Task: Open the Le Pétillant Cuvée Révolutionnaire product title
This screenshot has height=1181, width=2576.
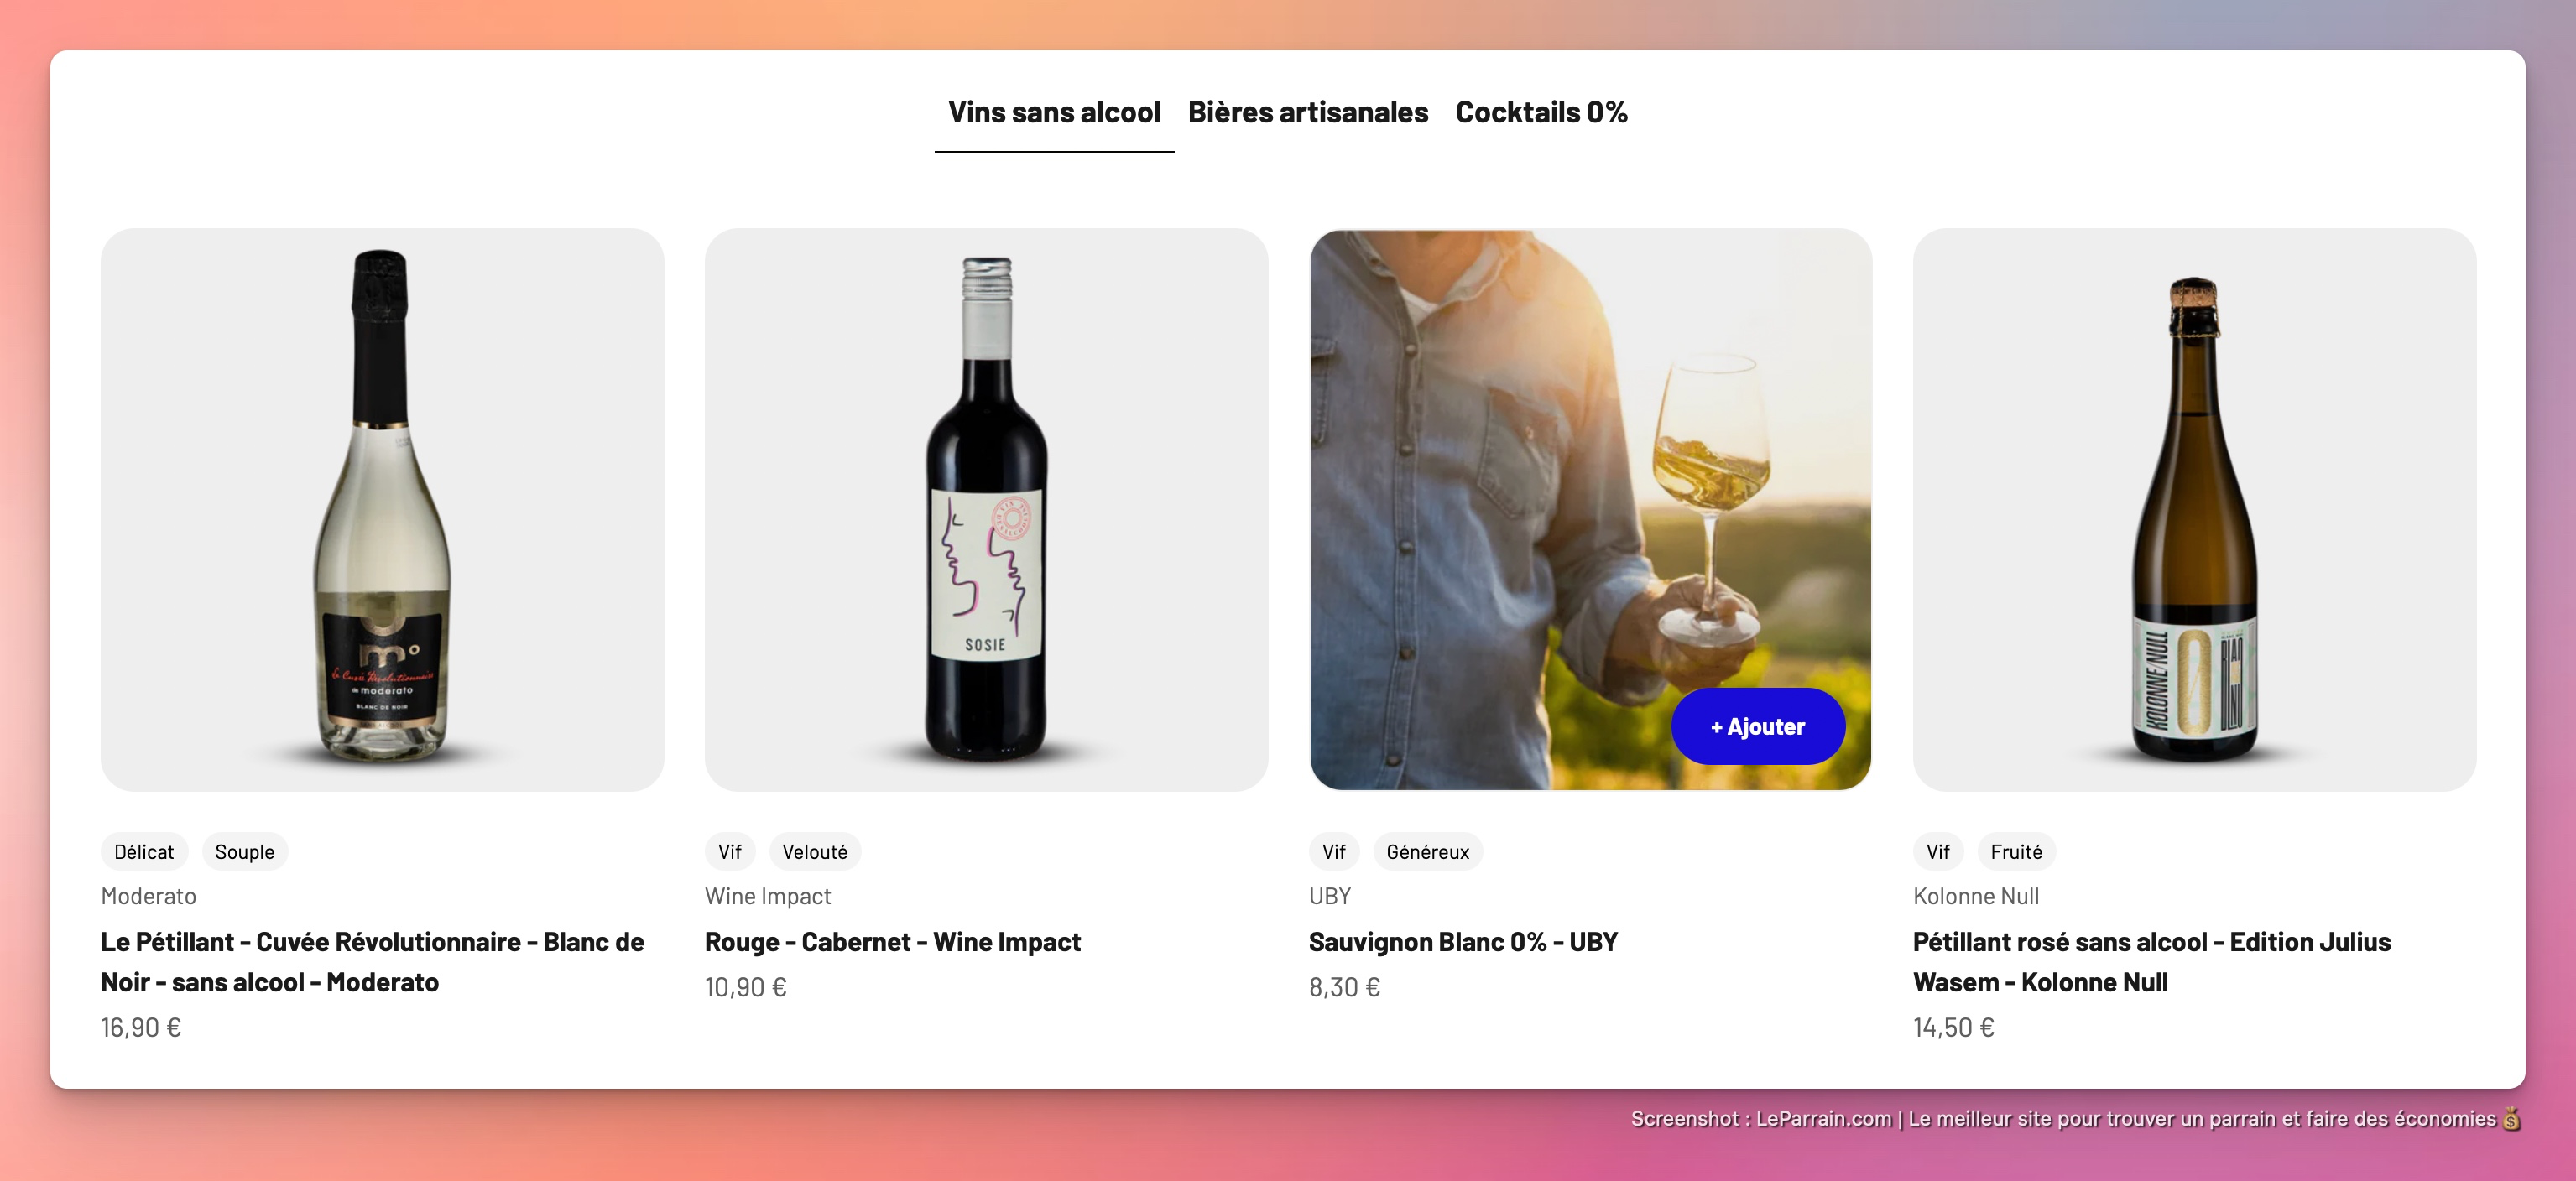Action: (x=372, y=962)
